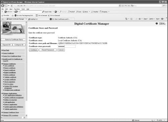Click the Continue button
Viewport: 168px width, 122px height.
tap(34, 50)
